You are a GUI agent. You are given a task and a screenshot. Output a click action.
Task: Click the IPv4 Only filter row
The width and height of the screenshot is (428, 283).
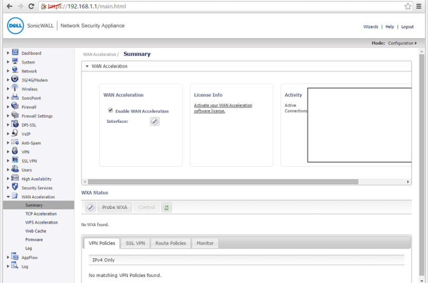[246, 260]
